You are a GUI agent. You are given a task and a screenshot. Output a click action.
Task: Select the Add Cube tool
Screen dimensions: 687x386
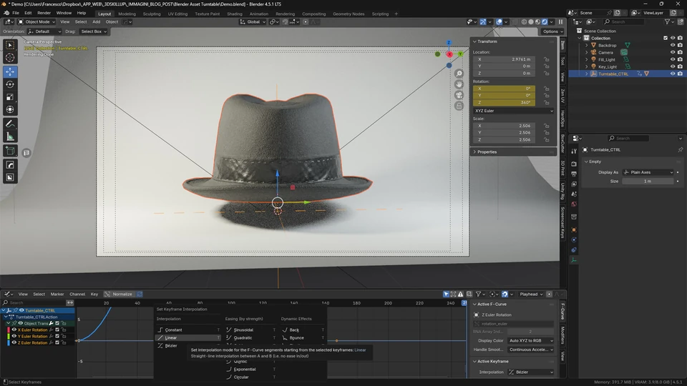pos(10,152)
